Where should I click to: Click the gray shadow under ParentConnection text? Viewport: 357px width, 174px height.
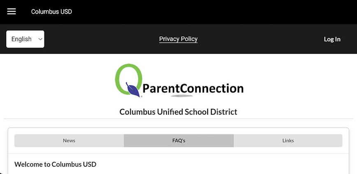point(181,96)
